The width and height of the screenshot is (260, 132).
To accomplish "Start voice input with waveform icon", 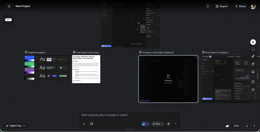I will [x=168, y=124].
